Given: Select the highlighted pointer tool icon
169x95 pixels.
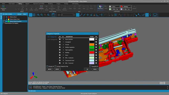Looking at the screenshot, I should click(x=78, y=15).
